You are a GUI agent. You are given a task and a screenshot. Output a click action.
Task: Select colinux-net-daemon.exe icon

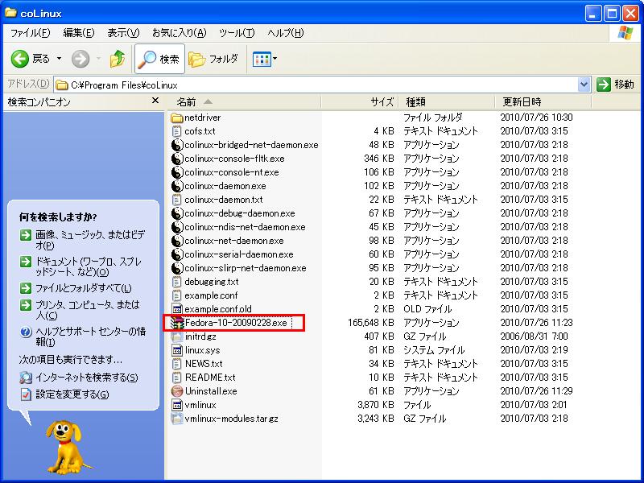coord(177,241)
